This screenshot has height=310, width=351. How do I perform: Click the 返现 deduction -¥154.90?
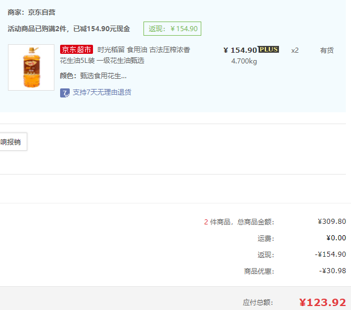point(331,254)
